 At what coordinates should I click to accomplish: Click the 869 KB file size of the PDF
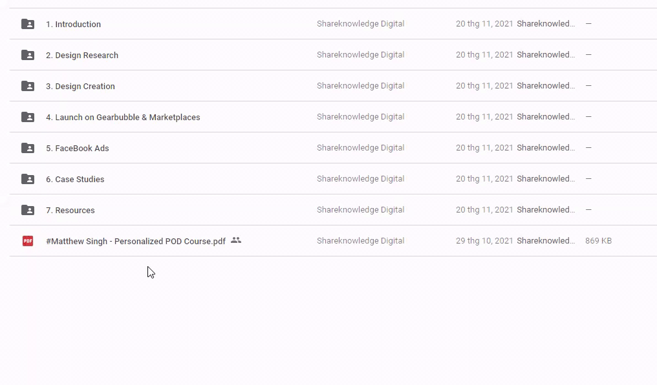[598, 241]
